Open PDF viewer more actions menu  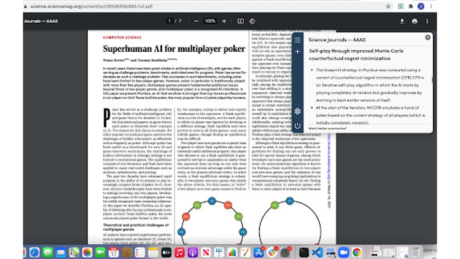(427, 21)
